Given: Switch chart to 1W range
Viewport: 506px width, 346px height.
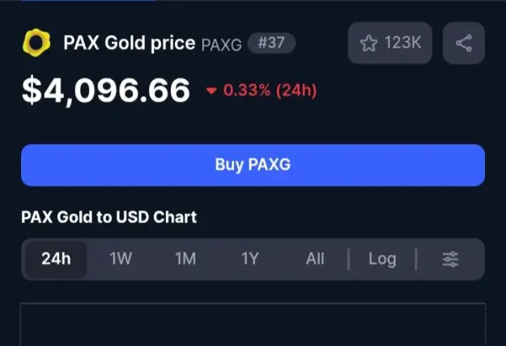Looking at the screenshot, I should 121,259.
